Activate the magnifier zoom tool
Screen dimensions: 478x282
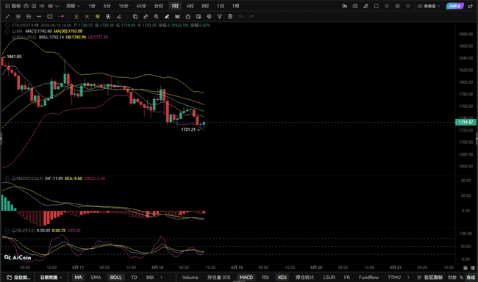[x=157, y=16]
